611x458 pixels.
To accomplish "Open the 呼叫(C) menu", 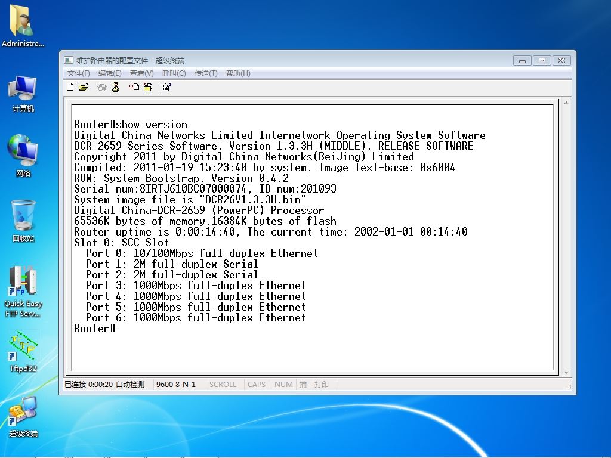I will [x=174, y=73].
